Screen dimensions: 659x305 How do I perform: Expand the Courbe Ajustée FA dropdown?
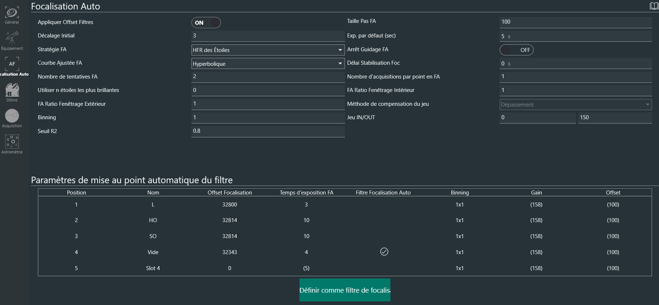pos(268,64)
